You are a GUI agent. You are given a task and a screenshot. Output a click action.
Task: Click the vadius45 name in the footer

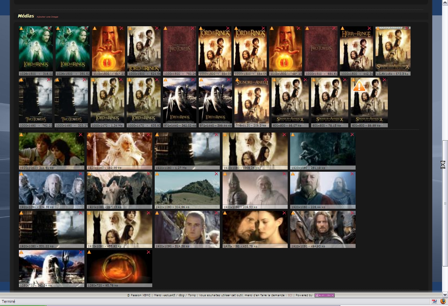tap(169, 296)
